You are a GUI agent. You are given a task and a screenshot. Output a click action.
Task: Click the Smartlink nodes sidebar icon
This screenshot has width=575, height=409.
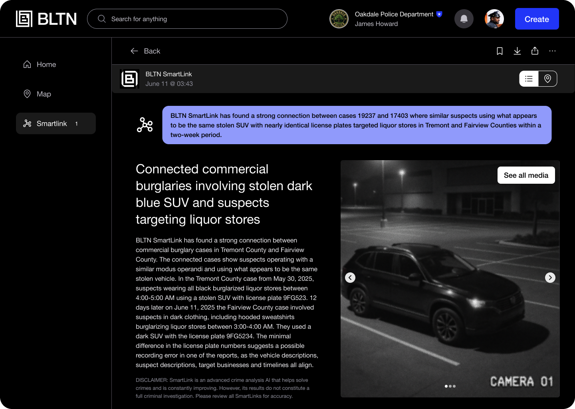coord(27,123)
